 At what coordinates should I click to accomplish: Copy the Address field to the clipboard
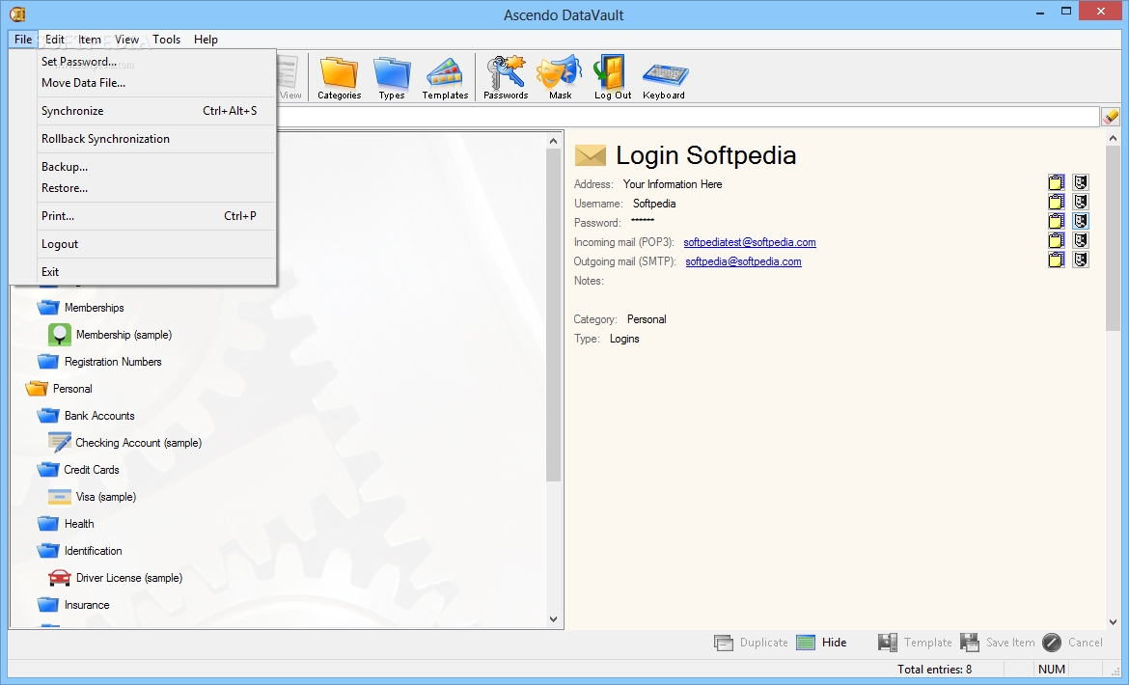(x=1057, y=182)
